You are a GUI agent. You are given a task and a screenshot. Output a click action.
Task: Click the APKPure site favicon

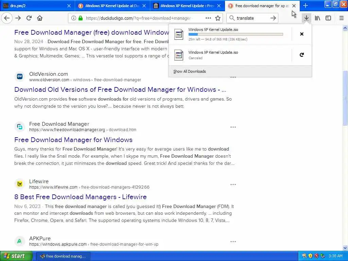coord(20,241)
